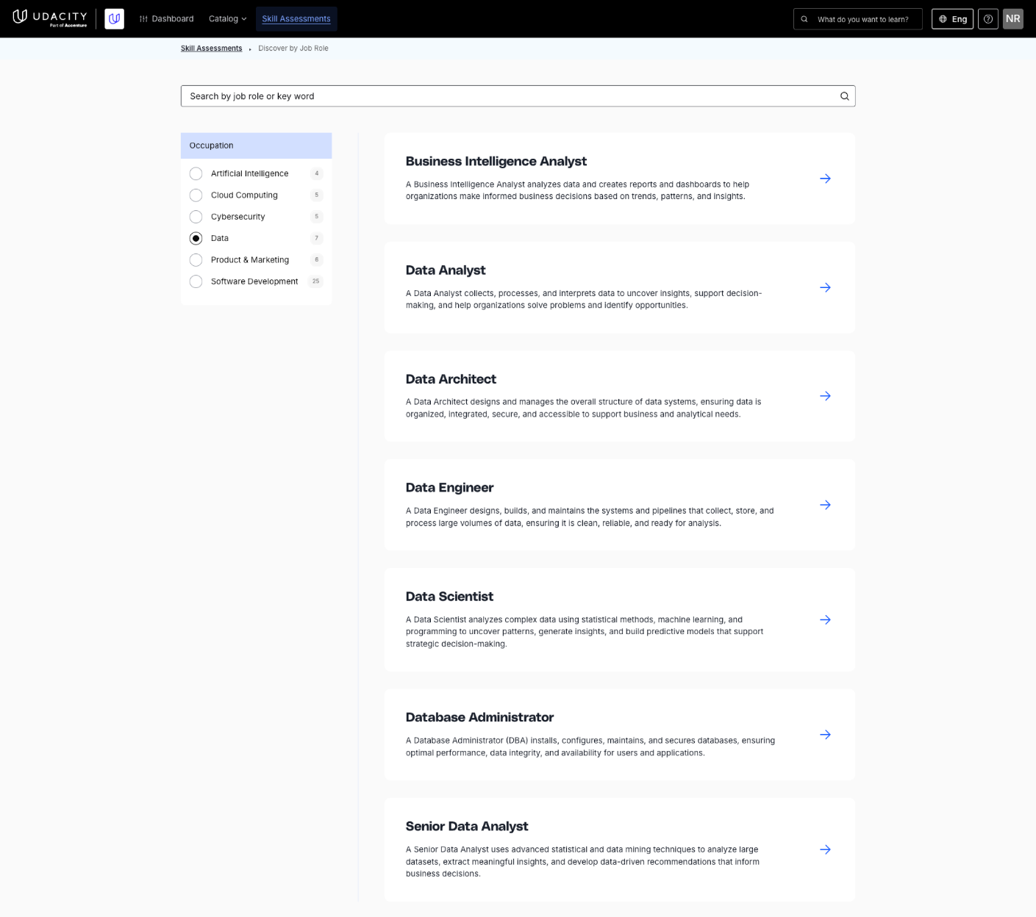Choose the Software Development radio option

(x=196, y=281)
